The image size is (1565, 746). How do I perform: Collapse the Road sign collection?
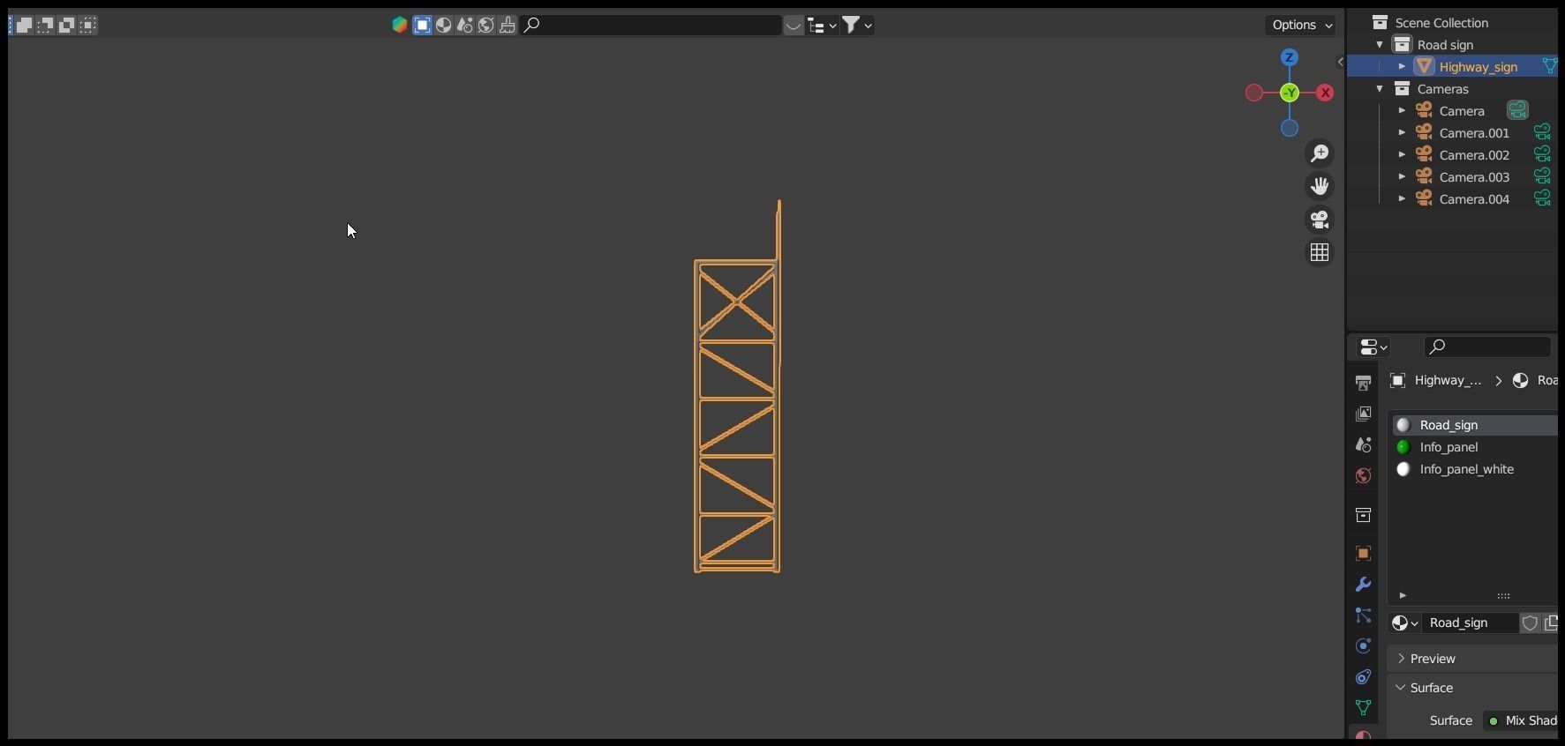click(1380, 45)
